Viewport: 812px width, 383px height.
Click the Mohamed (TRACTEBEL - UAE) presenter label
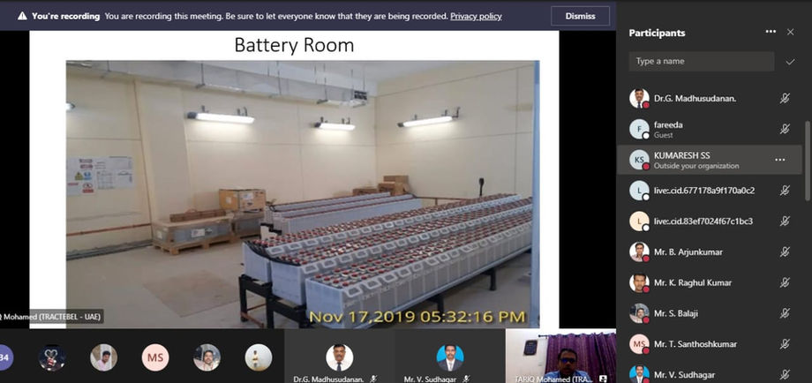52,316
